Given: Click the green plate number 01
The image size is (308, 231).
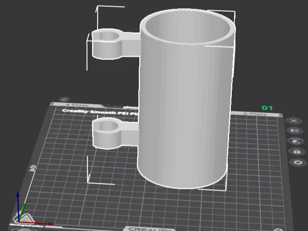Looking at the screenshot, I should point(267,108).
